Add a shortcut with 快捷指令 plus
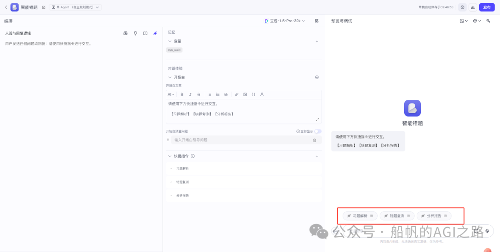This screenshot has width=500, height=252. 317,156
